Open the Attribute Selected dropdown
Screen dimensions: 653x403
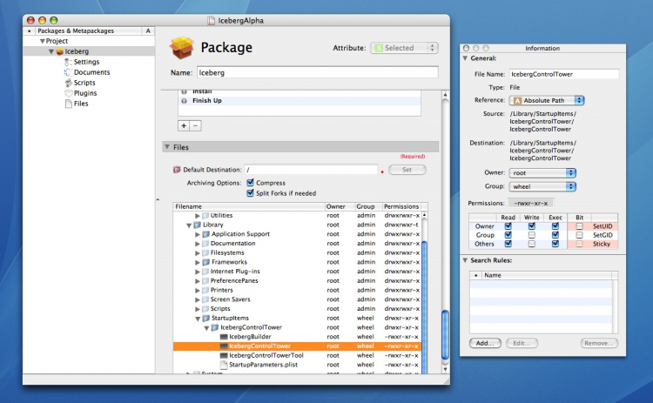click(x=404, y=48)
